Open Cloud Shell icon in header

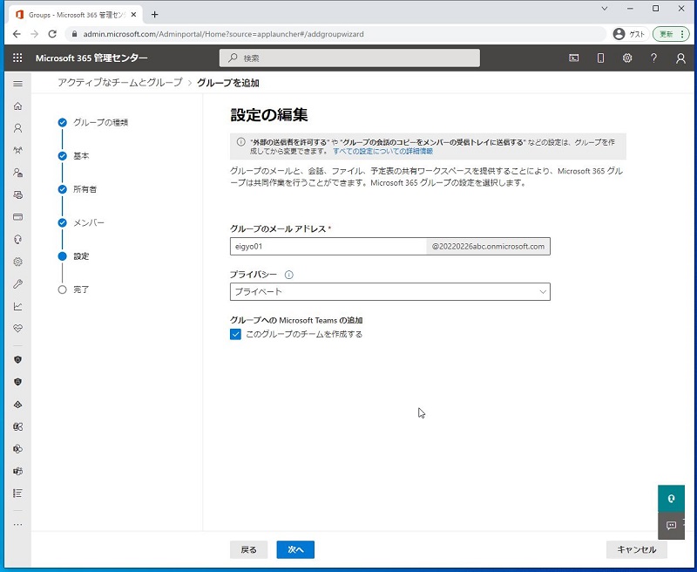(574, 58)
